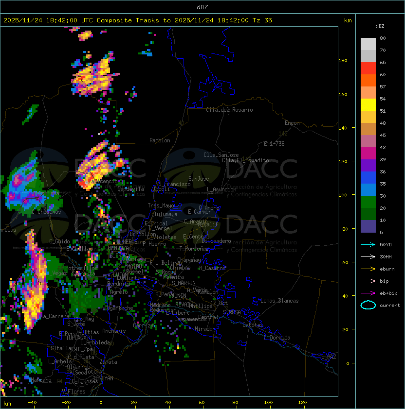The image size is (405, 409).
Task: Click the 'Tres_Mayo' map label
Action: [161, 205]
